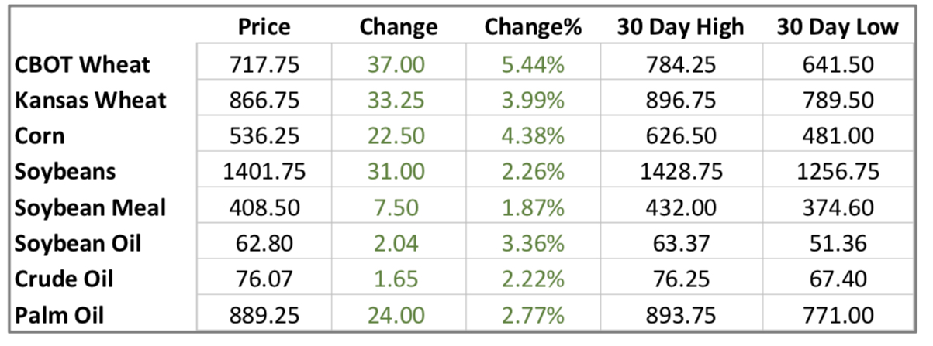Viewport: 933px width, 346px height.
Task: Click Palm Oil 30 day high 893.75
Action: (x=680, y=315)
